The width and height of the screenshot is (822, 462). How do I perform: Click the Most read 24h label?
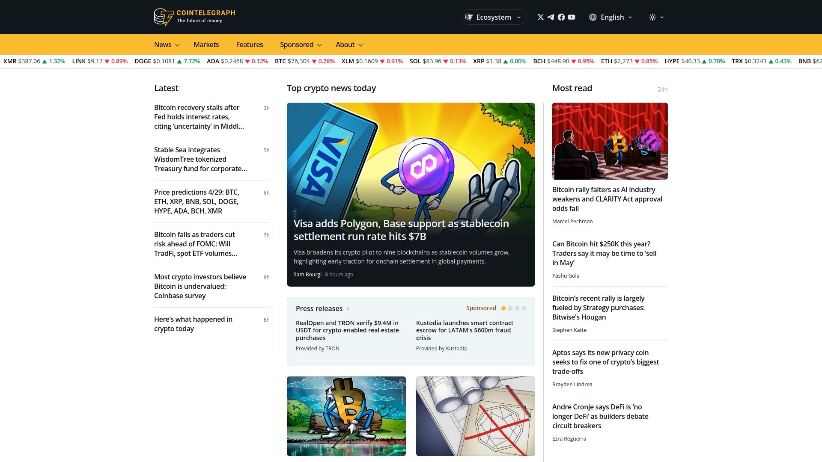point(662,89)
